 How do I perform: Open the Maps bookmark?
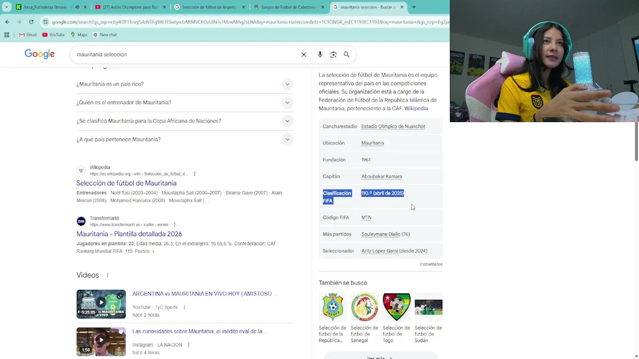(79, 35)
